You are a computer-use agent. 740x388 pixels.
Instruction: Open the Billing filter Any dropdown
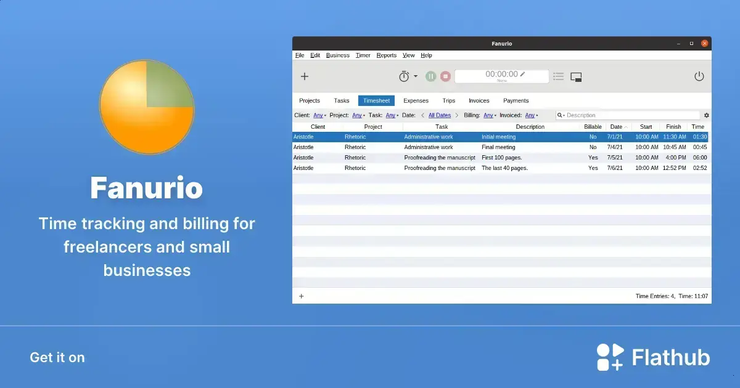(x=490, y=115)
